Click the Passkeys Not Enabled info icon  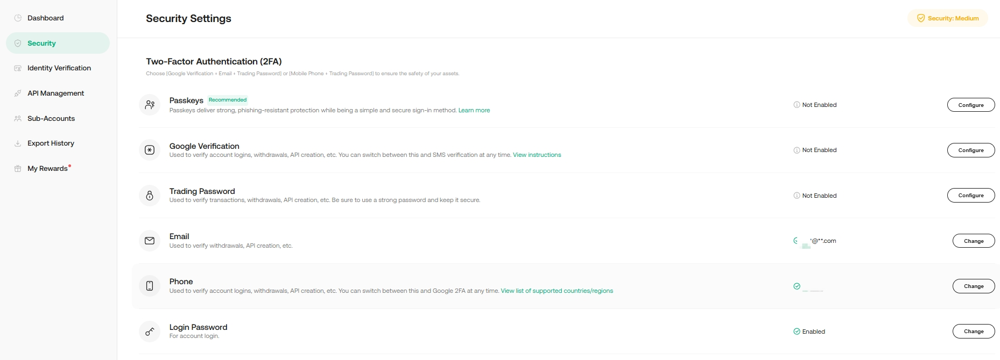797,105
